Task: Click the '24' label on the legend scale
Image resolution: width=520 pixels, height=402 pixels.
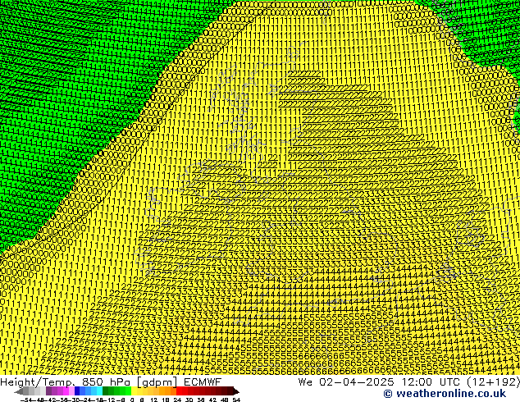Action: (177, 400)
